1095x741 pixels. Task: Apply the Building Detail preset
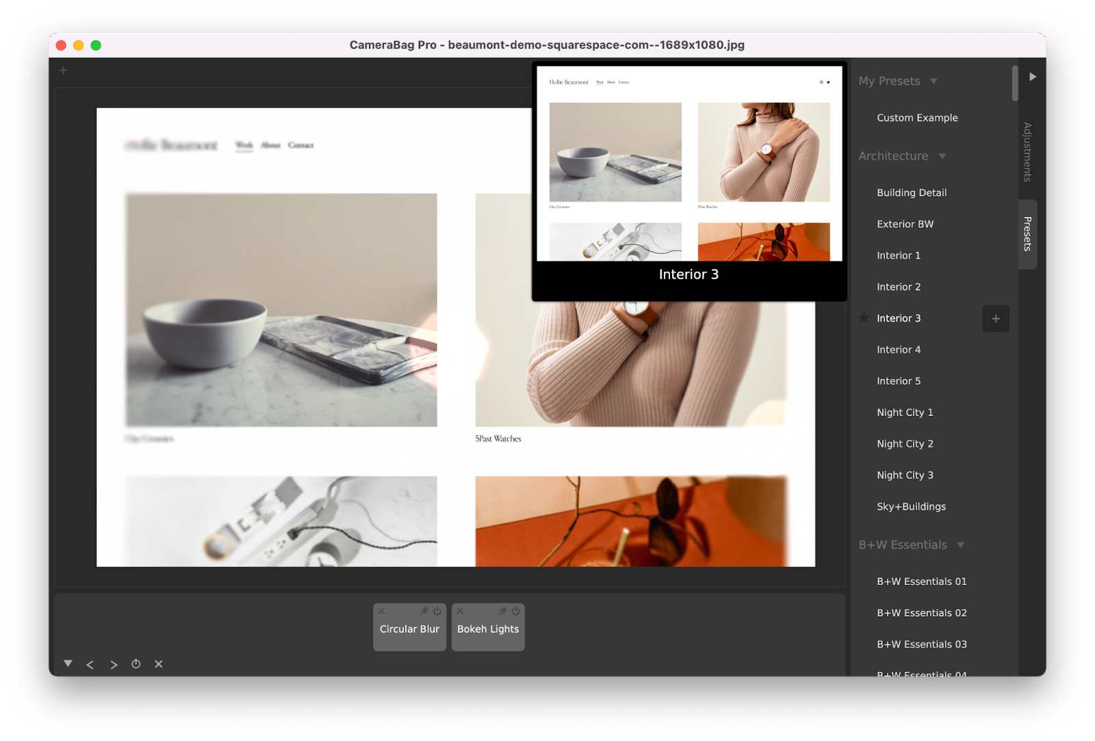tap(912, 193)
